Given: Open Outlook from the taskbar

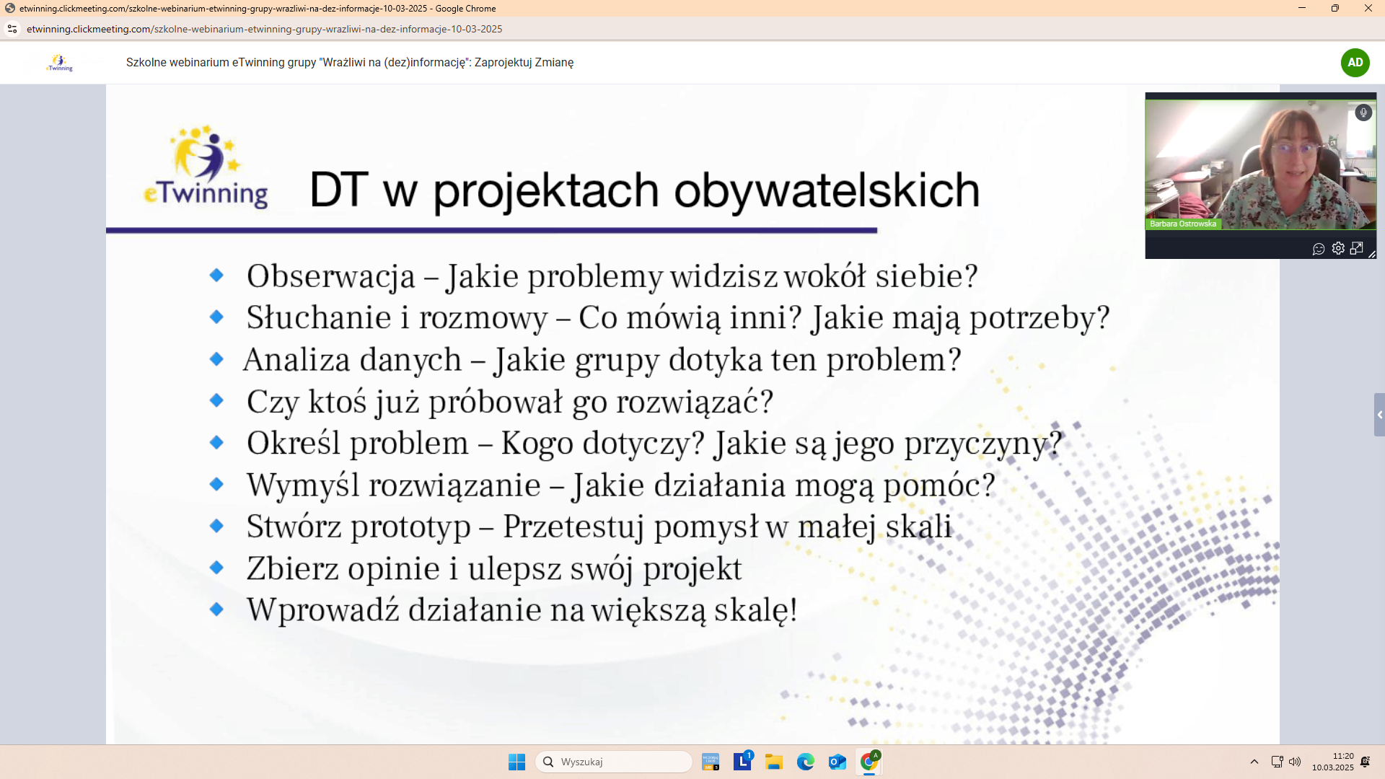Looking at the screenshot, I should point(837,762).
